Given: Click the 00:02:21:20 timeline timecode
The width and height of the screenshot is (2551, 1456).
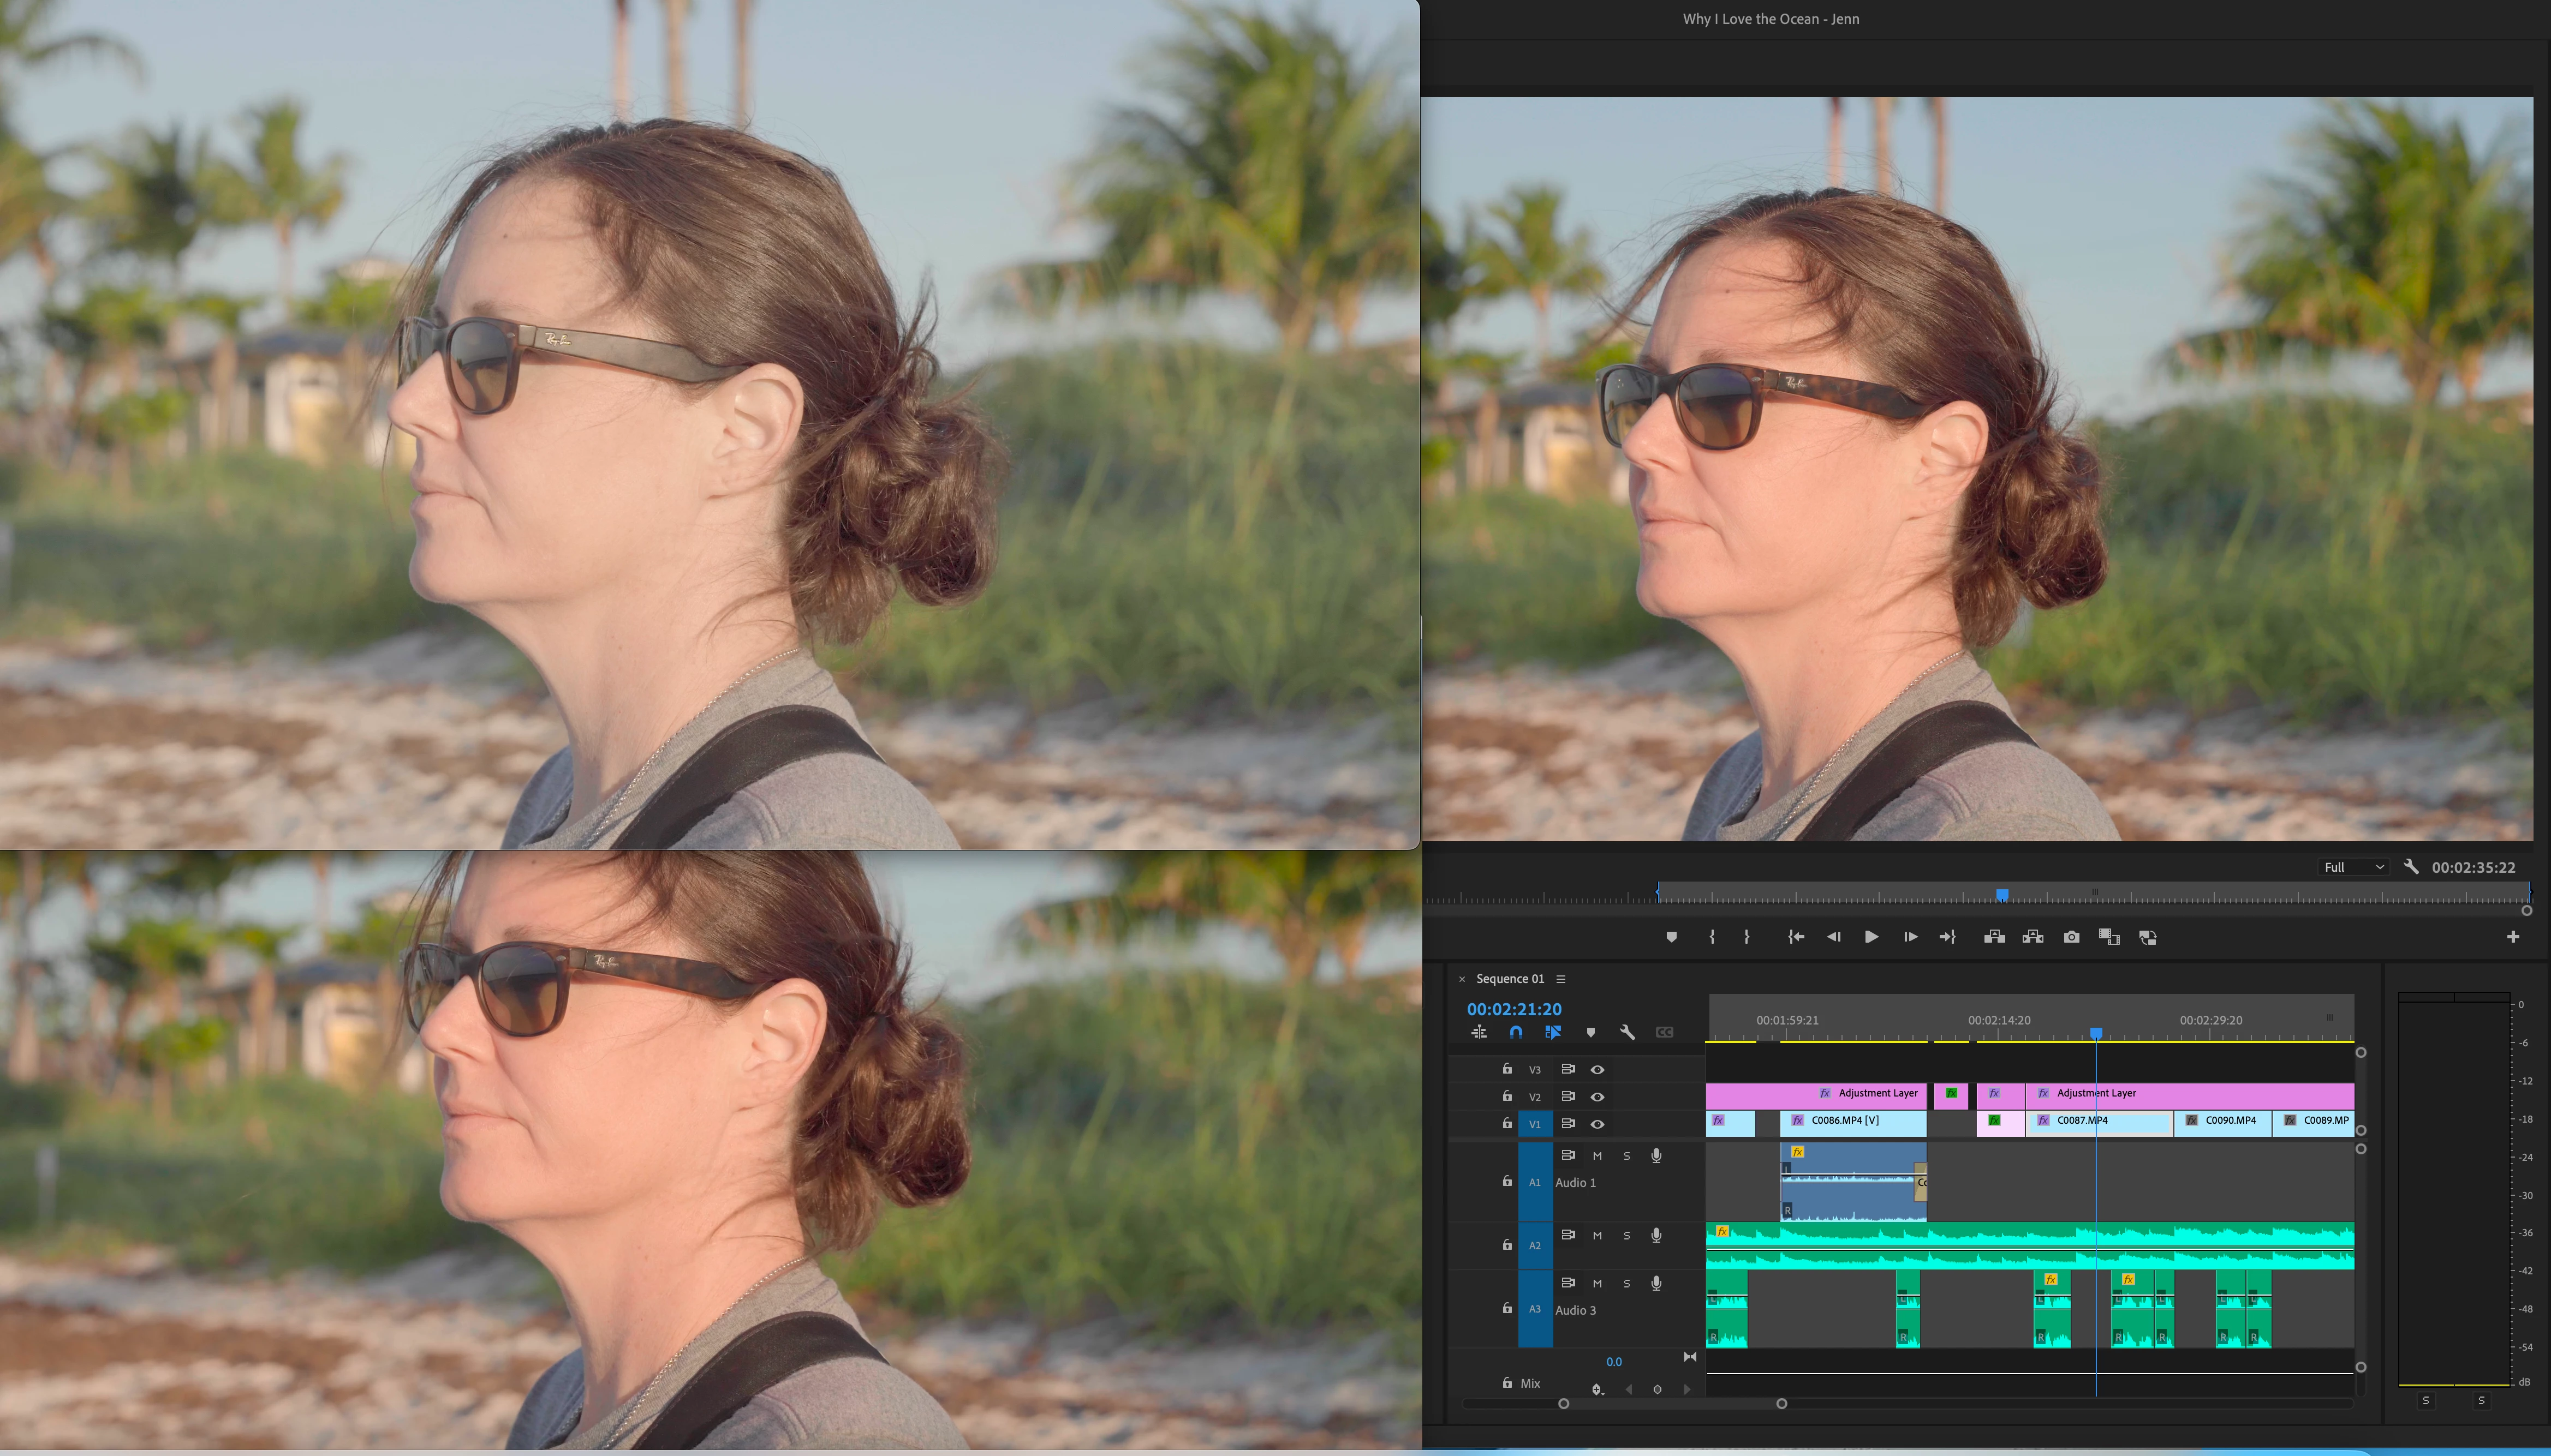Looking at the screenshot, I should pos(1513,1009).
